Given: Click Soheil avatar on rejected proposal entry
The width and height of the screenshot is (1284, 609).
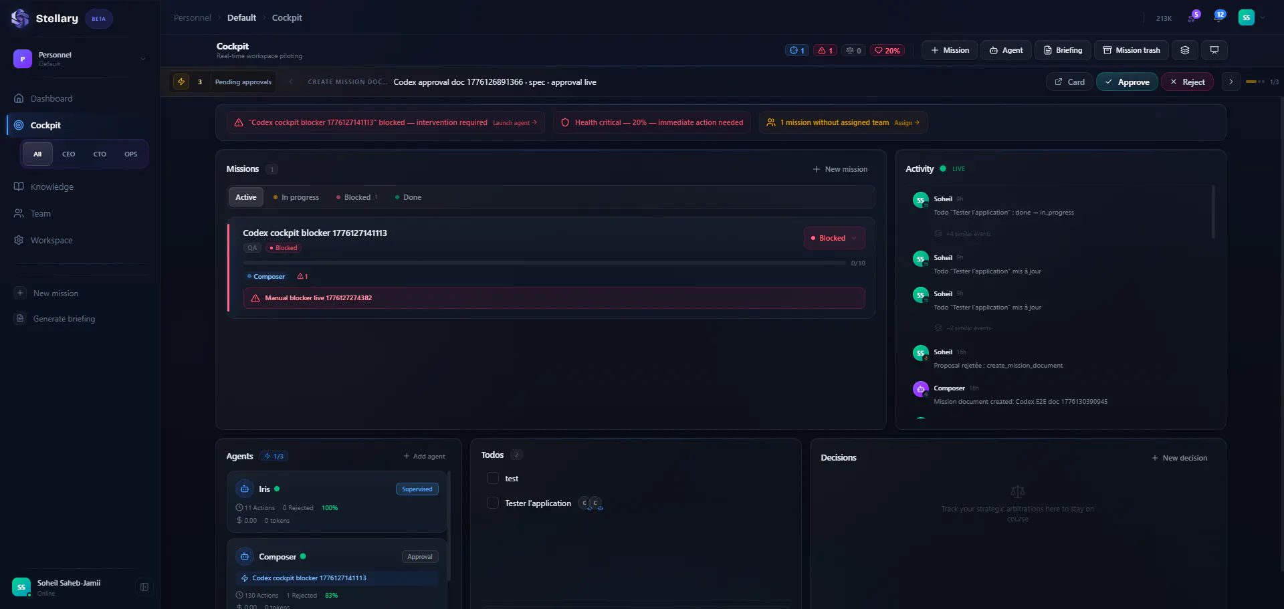Looking at the screenshot, I should click(x=921, y=353).
